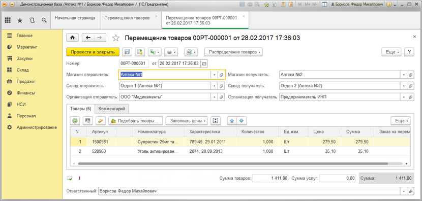Click the red exclamation mark icon

click(x=79, y=178)
